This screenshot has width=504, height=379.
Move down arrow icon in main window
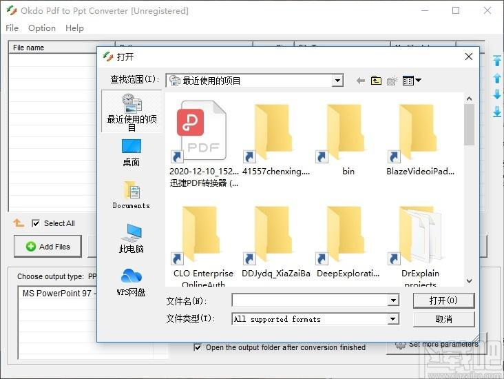pyautogui.click(x=497, y=94)
